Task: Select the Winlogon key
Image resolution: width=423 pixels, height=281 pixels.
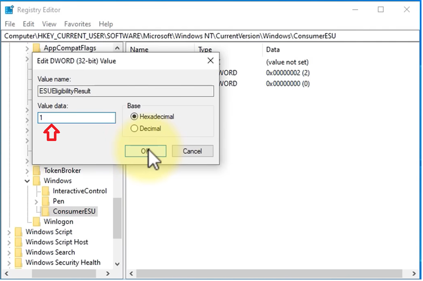Action: (x=58, y=221)
